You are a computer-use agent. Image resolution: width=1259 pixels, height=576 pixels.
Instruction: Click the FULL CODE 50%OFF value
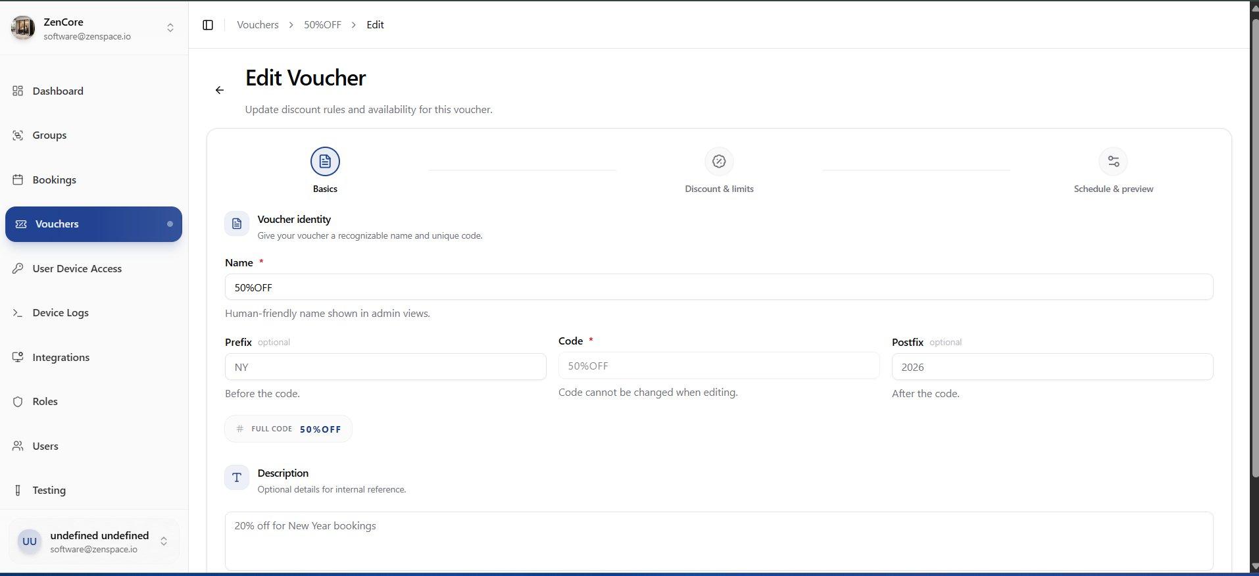click(x=320, y=429)
